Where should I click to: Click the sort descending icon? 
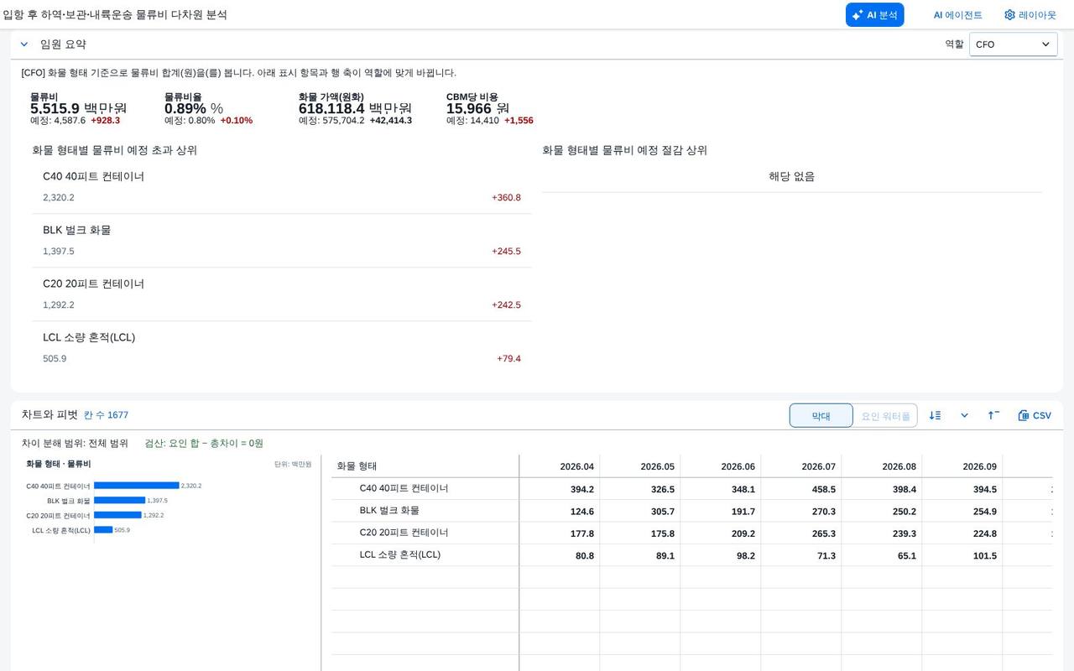pos(935,415)
